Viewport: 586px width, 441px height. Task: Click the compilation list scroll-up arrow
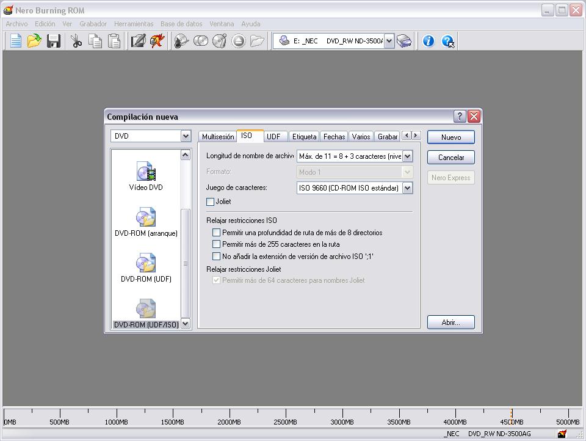pos(186,155)
